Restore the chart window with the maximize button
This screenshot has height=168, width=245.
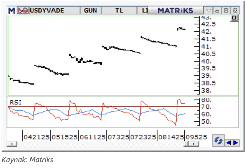226,11
